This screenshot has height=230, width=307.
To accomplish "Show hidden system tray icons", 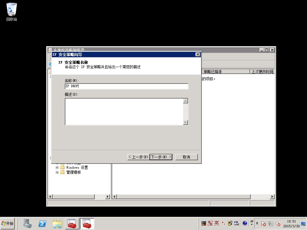I will pos(257,223).
